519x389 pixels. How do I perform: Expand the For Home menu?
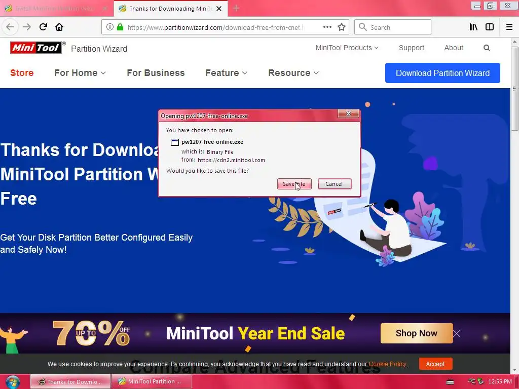pos(80,73)
